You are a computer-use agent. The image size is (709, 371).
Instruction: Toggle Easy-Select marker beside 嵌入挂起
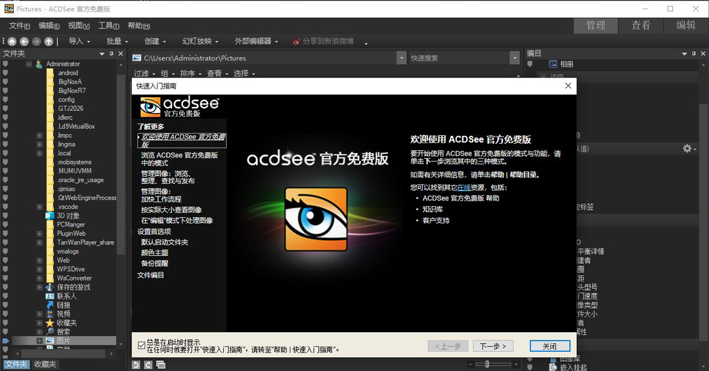point(530,367)
